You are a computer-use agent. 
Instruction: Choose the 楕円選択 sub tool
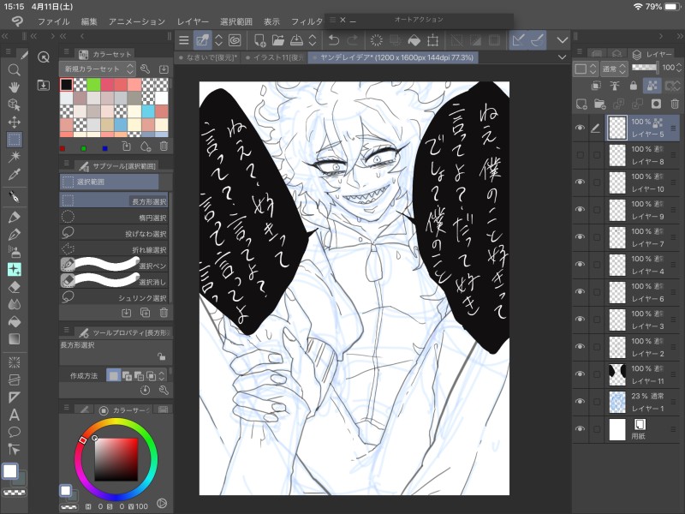point(114,218)
